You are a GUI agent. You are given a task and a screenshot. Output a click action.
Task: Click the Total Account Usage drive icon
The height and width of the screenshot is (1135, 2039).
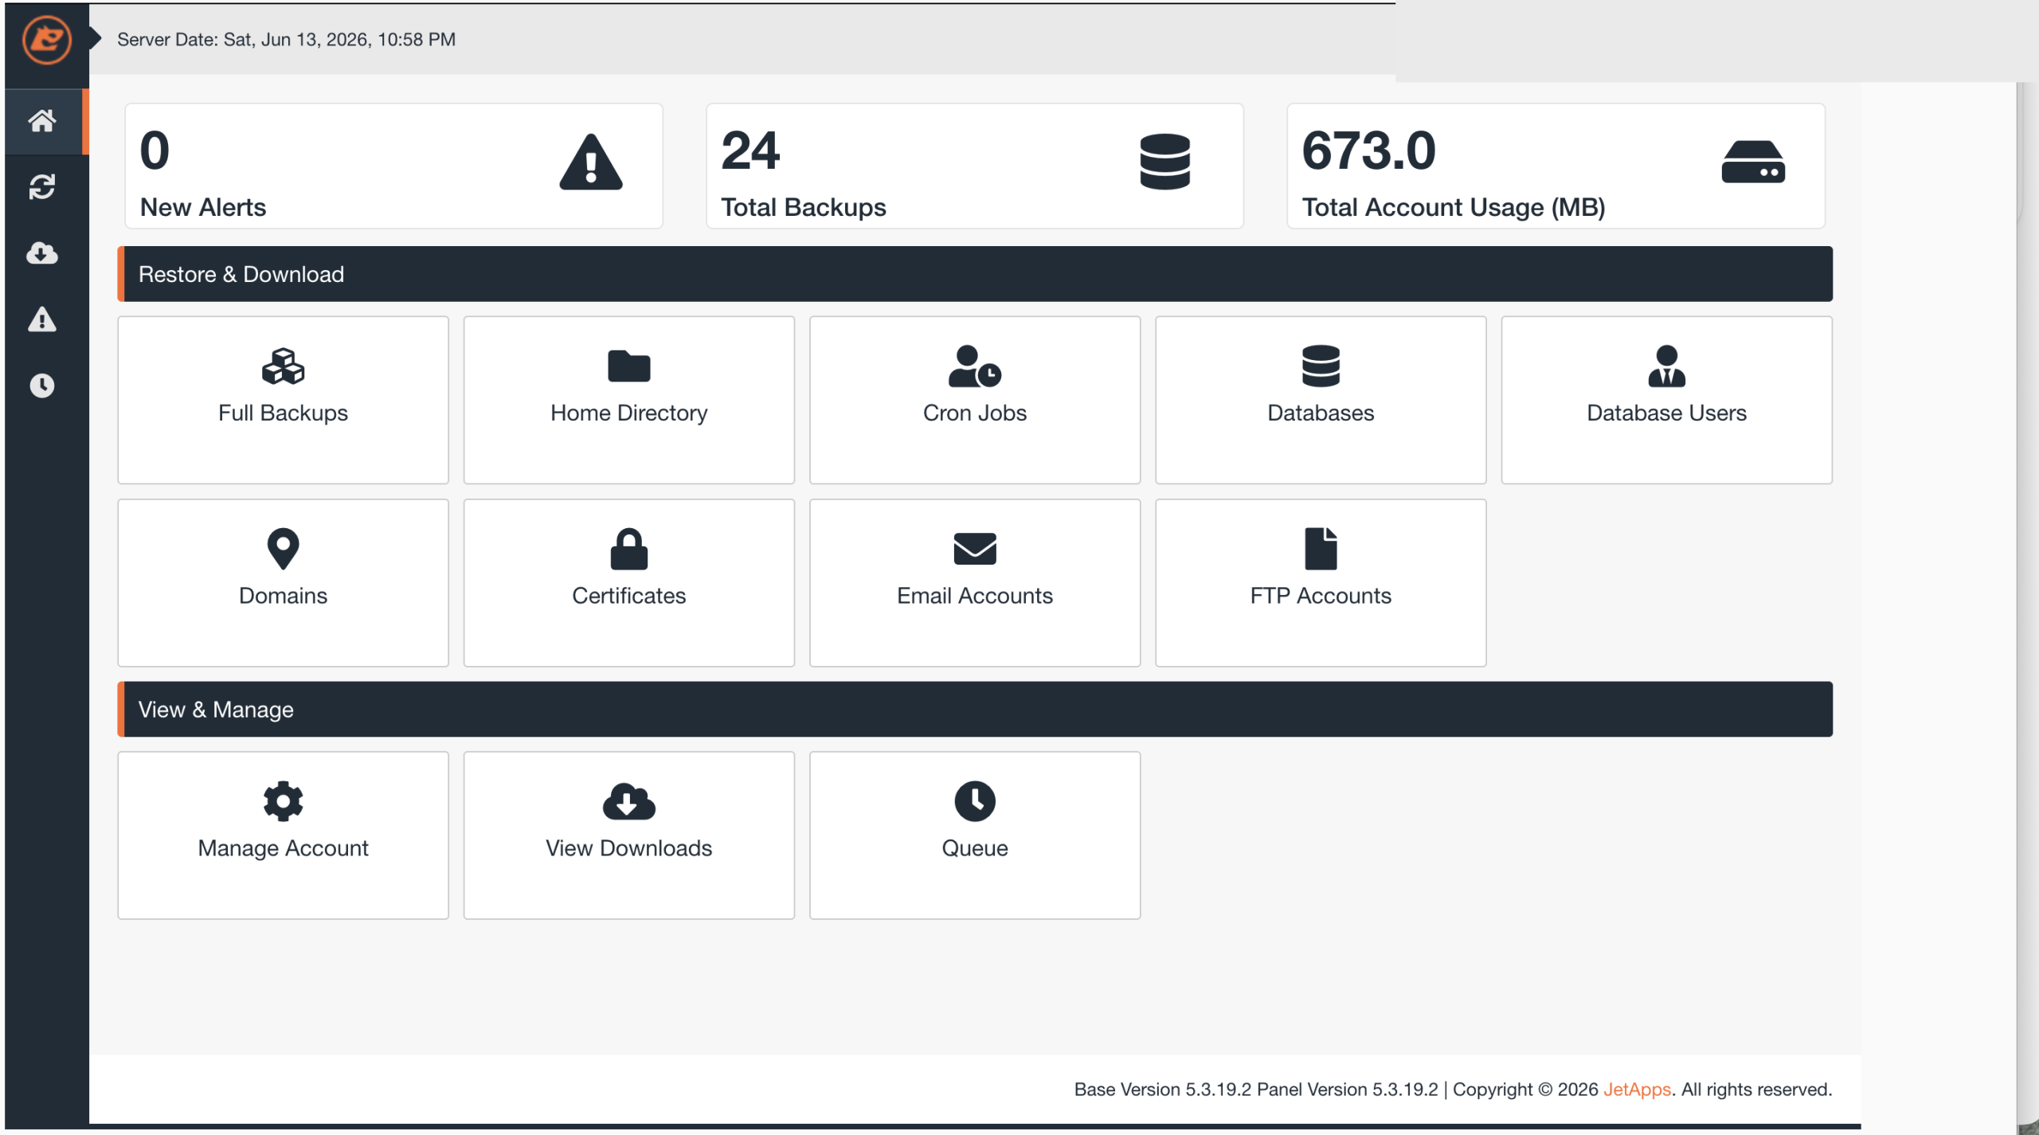pyautogui.click(x=1753, y=162)
